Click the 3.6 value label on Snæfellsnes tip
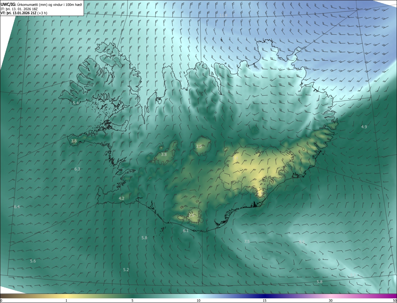Viewport: 397px width, 303px height. tap(74, 141)
